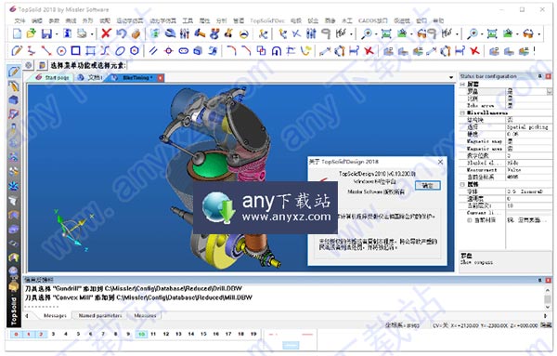Click the red X delete icon in top toolbar
This screenshot has width=557, height=356.
(x=106, y=33)
